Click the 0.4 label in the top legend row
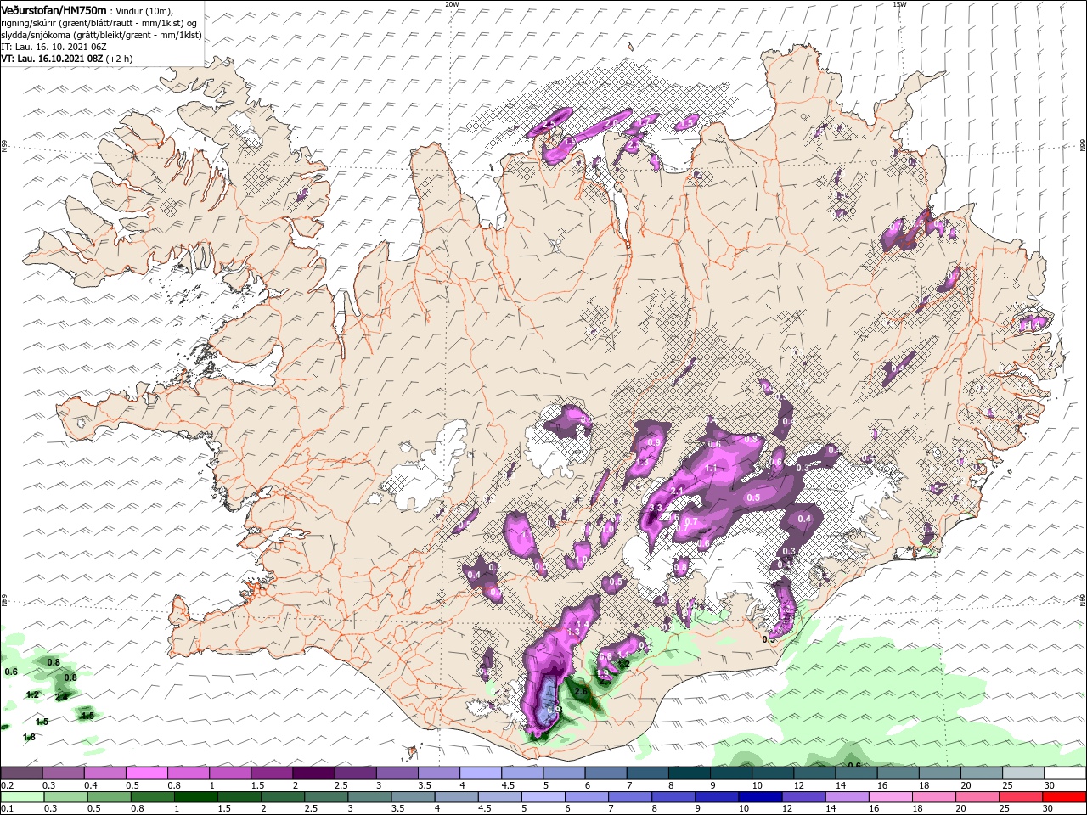 (90, 785)
